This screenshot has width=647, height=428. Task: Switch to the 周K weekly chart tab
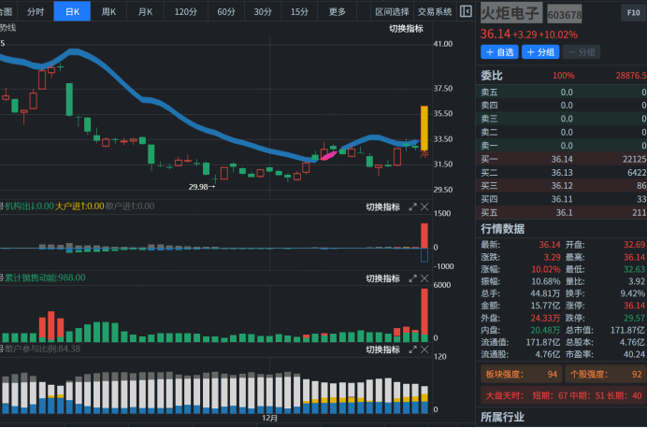(108, 12)
